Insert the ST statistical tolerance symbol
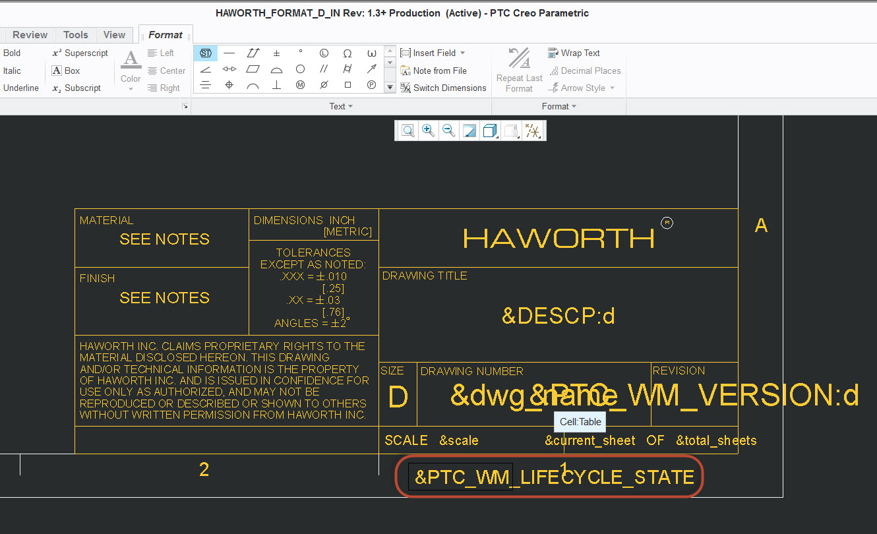Viewport: 877px width, 534px height. coord(206,53)
